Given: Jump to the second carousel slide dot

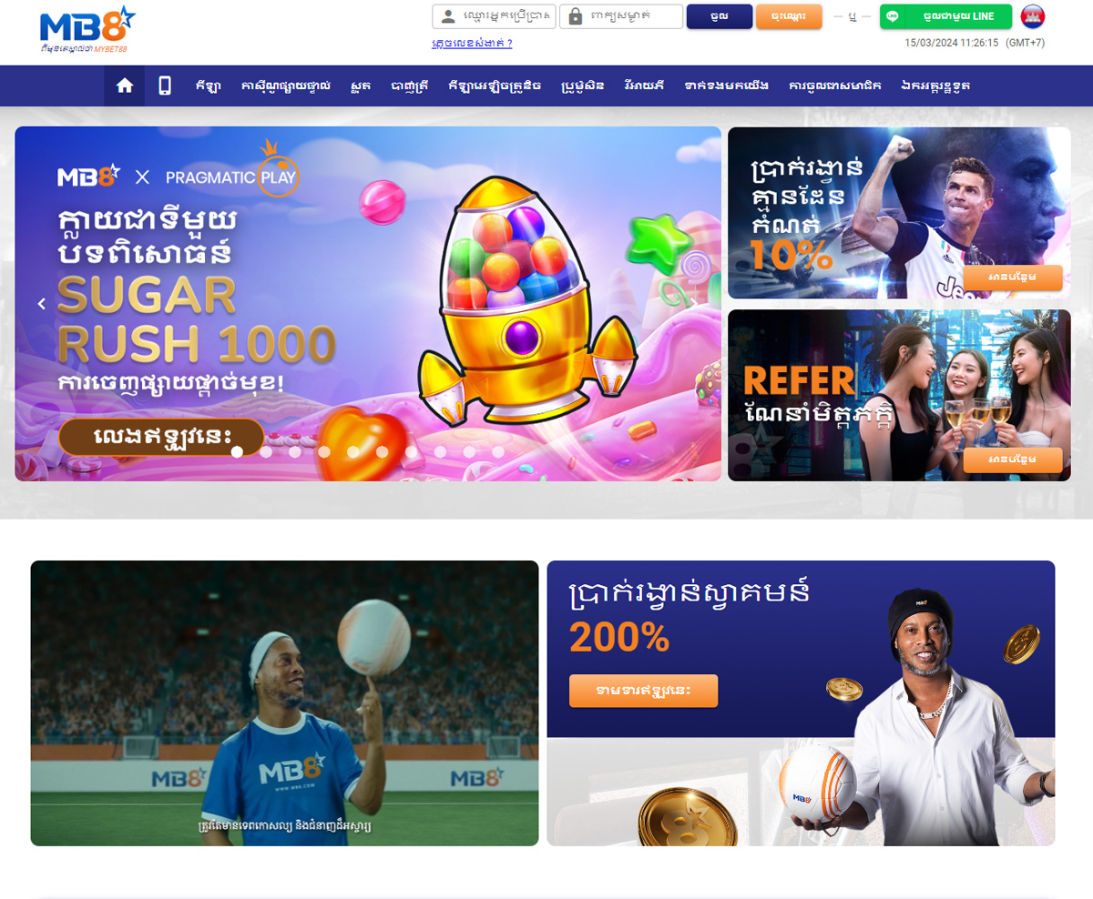Looking at the screenshot, I should [266, 451].
